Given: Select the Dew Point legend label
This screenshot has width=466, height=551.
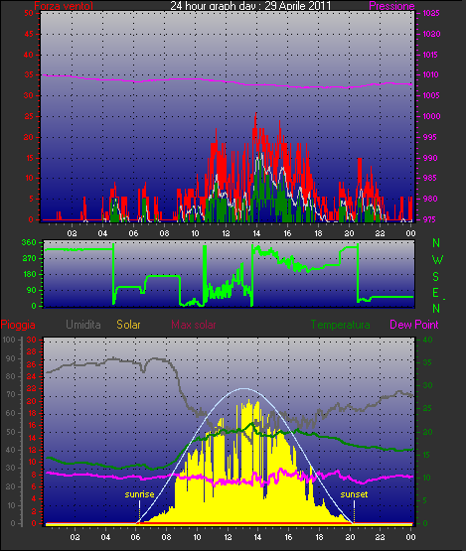Looking at the screenshot, I should [414, 325].
